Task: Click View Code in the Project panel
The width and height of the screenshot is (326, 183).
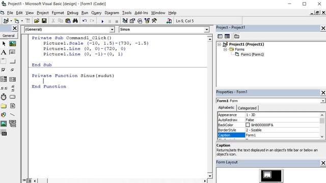Action: (220, 36)
